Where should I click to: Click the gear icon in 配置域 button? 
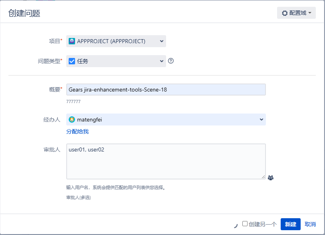(285, 13)
